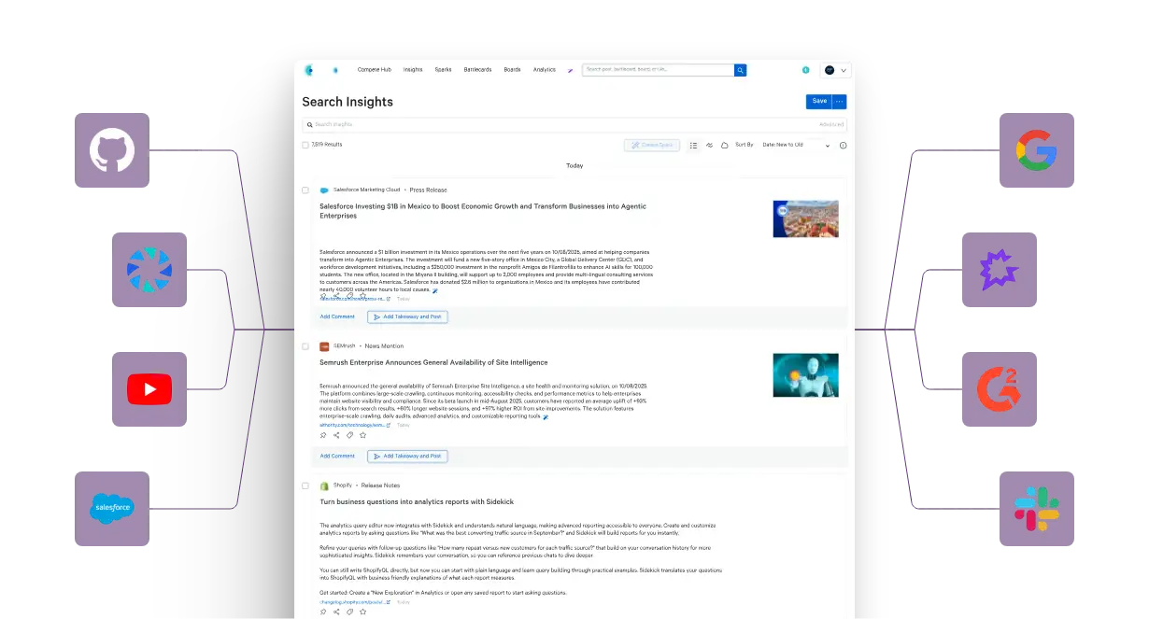Click Add Comment under the Semrush insight
1149x619 pixels.
(x=337, y=456)
